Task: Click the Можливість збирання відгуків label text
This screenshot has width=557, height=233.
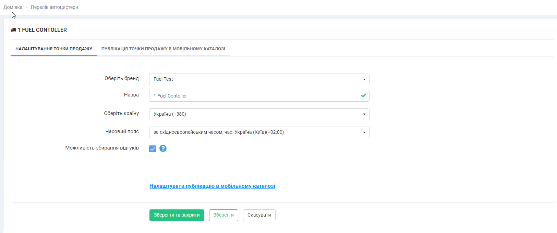Action: click(102, 148)
